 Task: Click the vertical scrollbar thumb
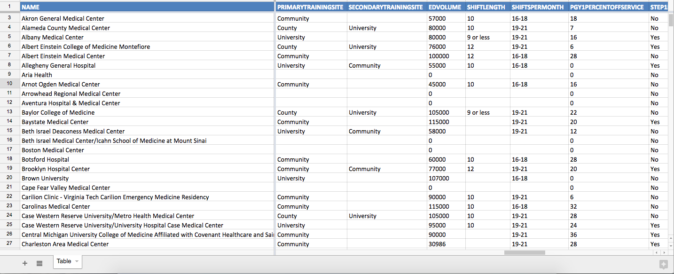pyautogui.click(x=671, y=20)
